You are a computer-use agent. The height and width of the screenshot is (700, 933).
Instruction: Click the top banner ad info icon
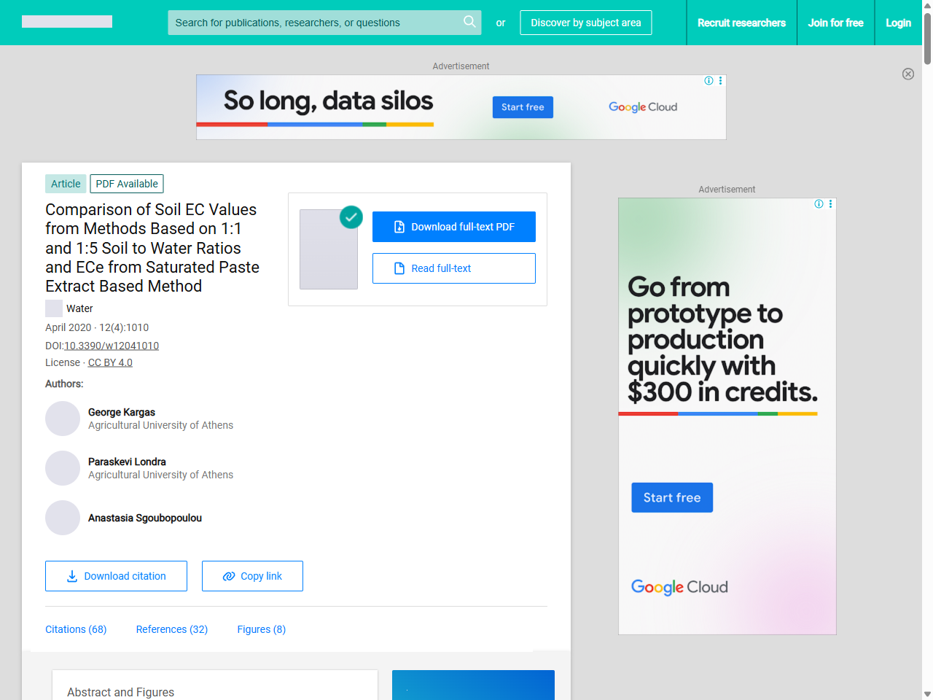[x=708, y=81]
